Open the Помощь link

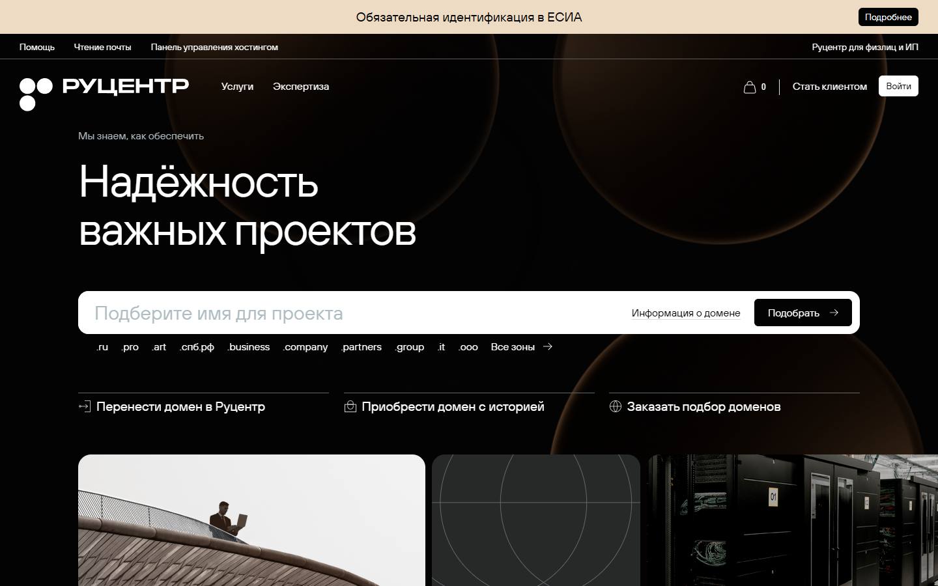[x=37, y=47]
